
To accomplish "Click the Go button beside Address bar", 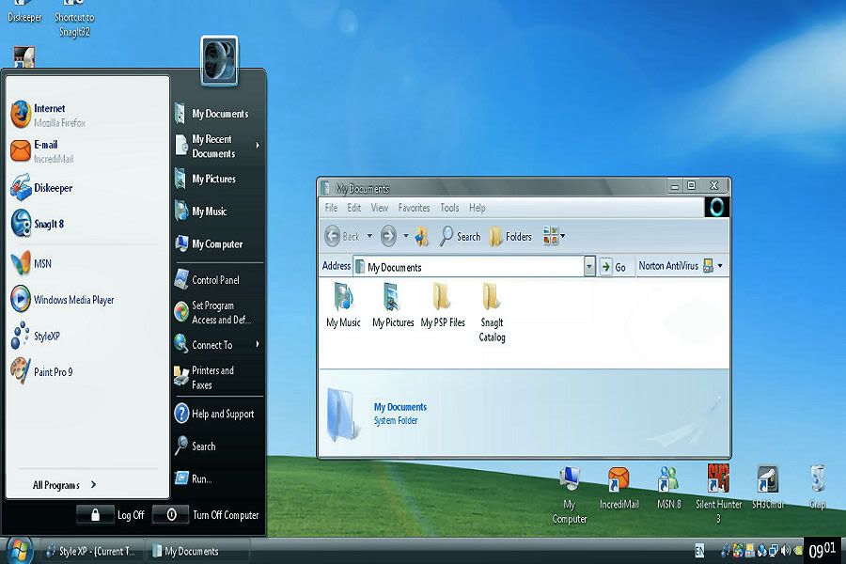I will [x=612, y=267].
